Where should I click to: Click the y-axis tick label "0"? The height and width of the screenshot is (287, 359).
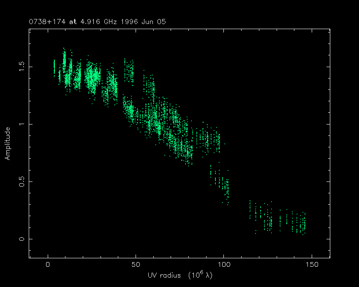(x=22, y=239)
